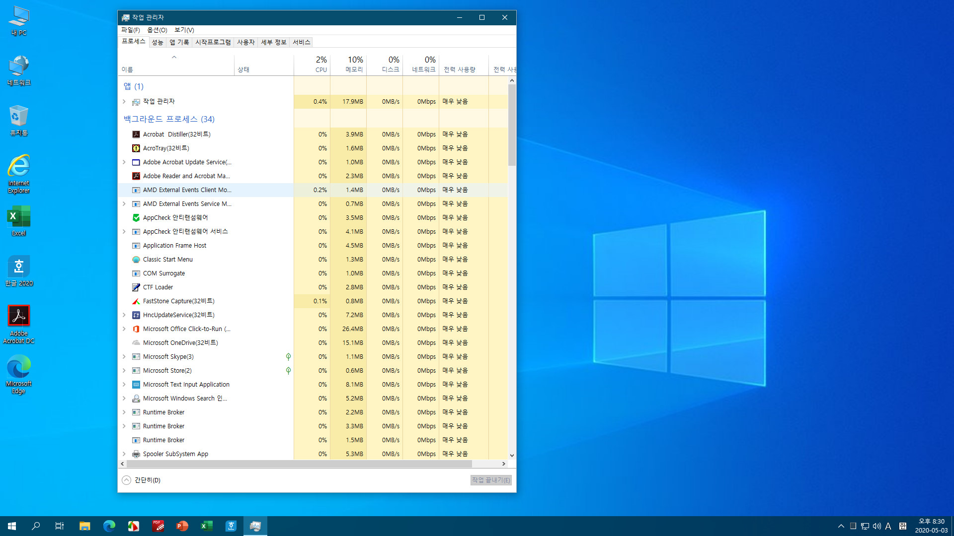Image resolution: width=954 pixels, height=536 pixels.
Task: Select the 한글 2020 desktop icon
Action: tap(19, 271)
